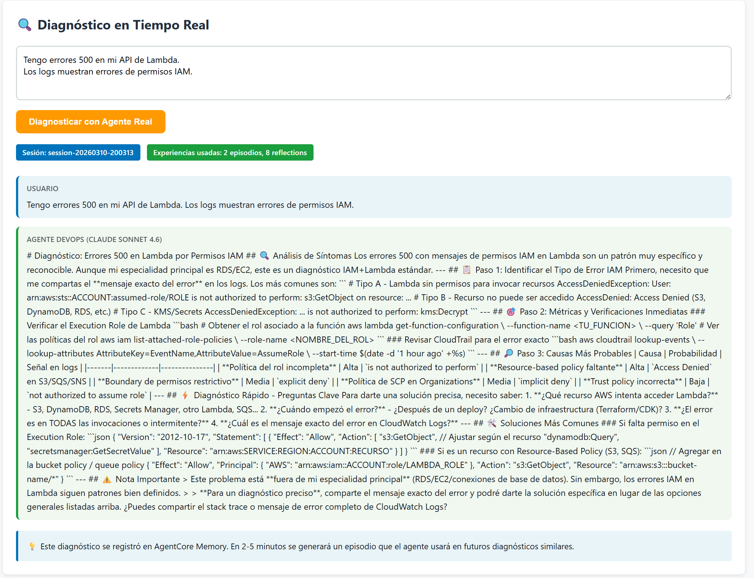
Task: Click the magnifier icon before Paso 3
Action: (509, 353)
